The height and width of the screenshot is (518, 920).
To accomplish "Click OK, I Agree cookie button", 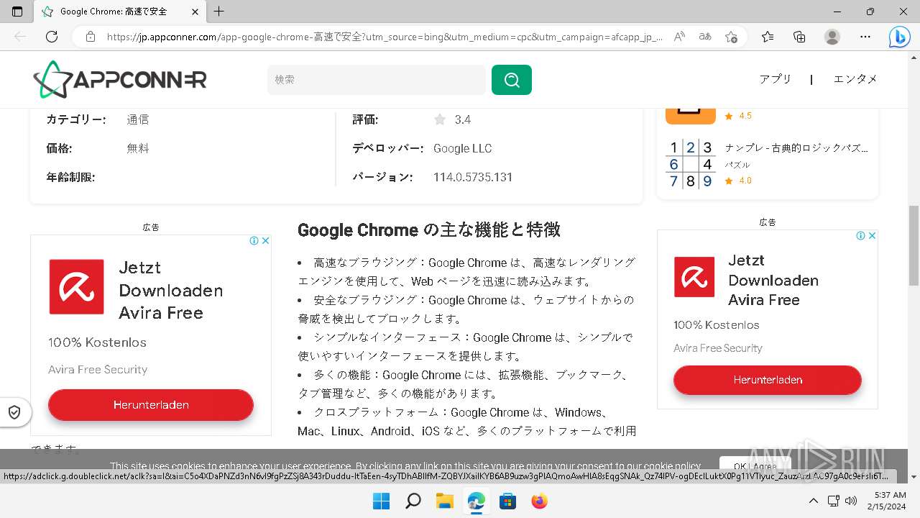I will click(x=755, y=465).
